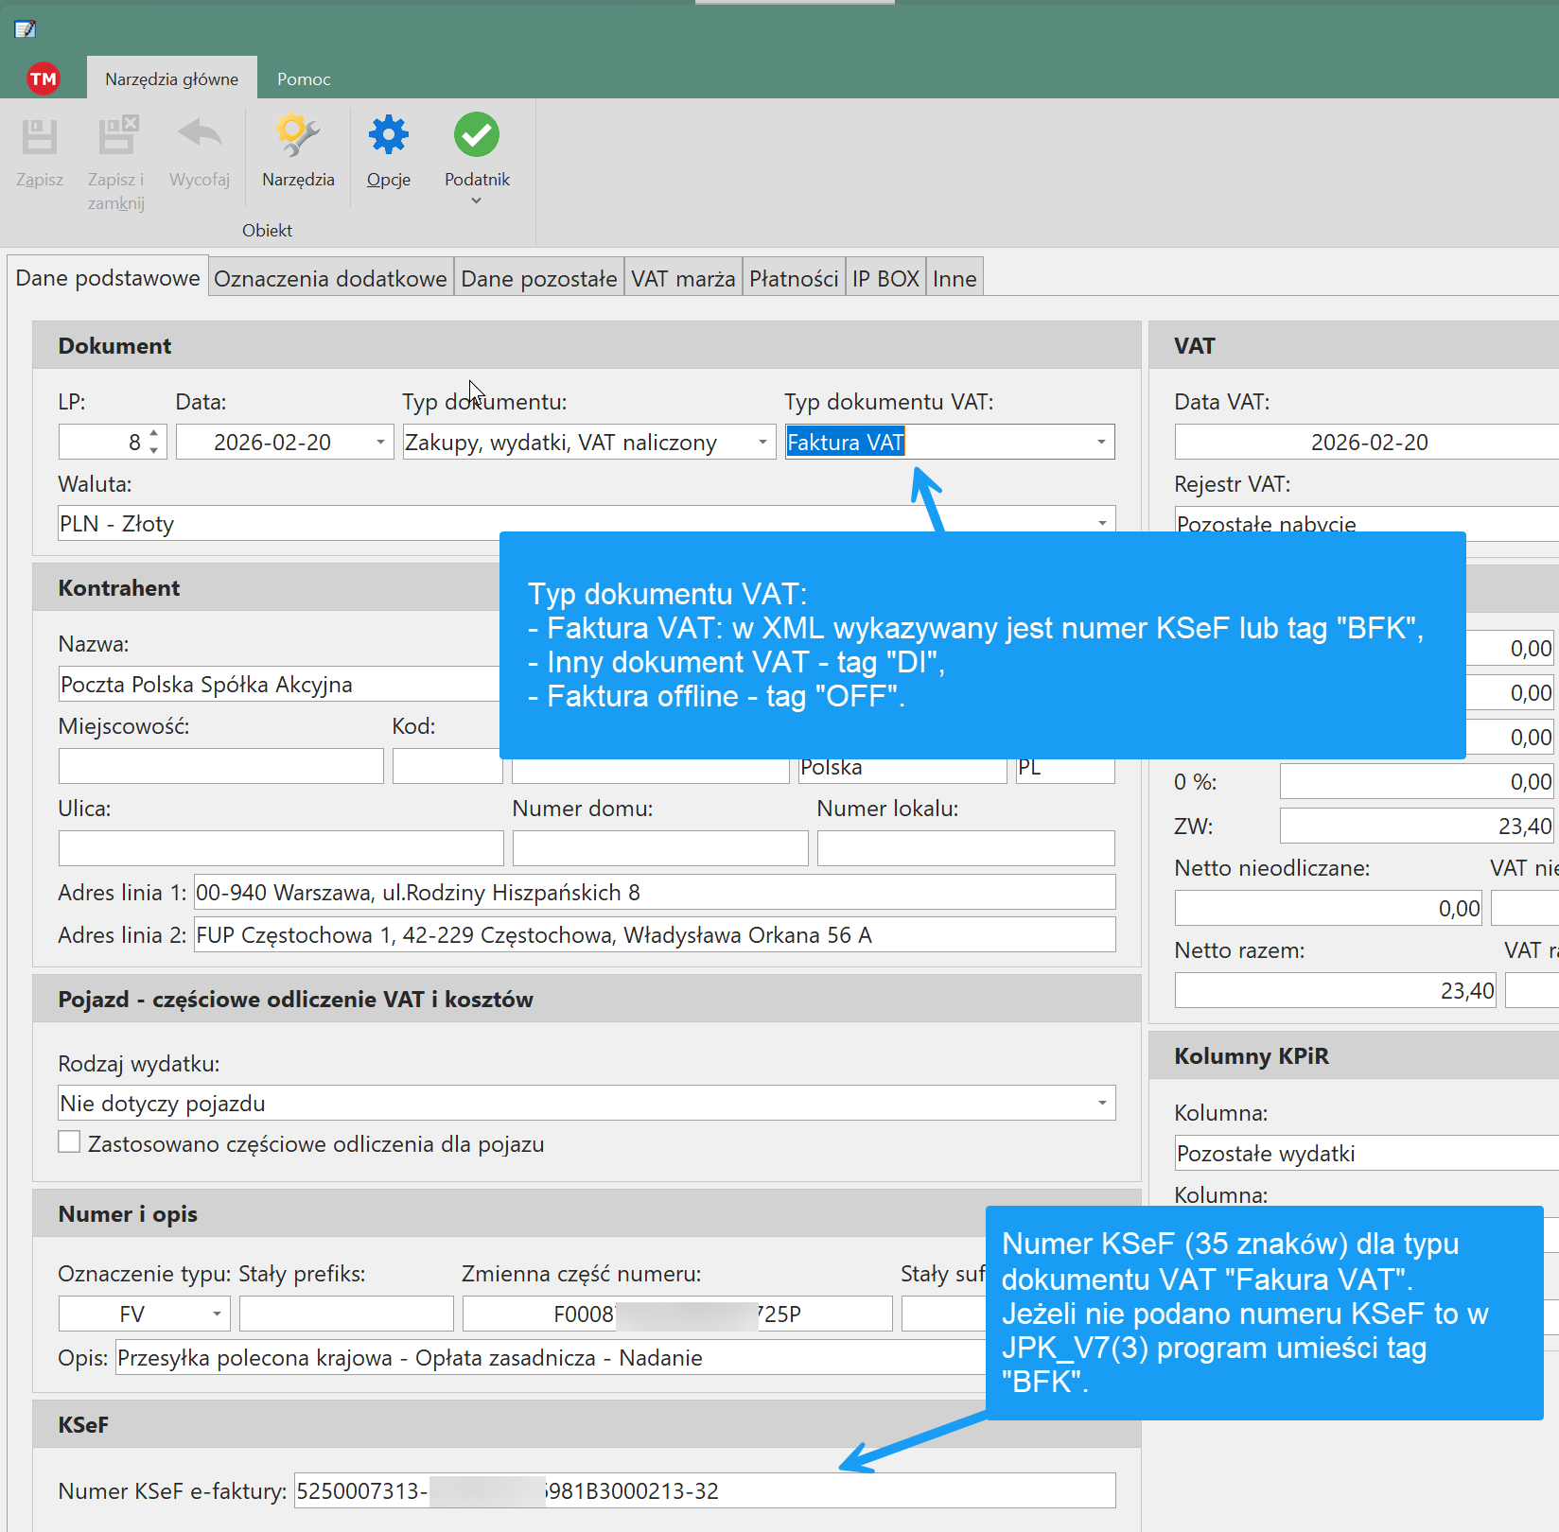1559x1532 pixels.
Task: Click the red TM application logo
Action: pyautogui.click(x=44, y=78)
